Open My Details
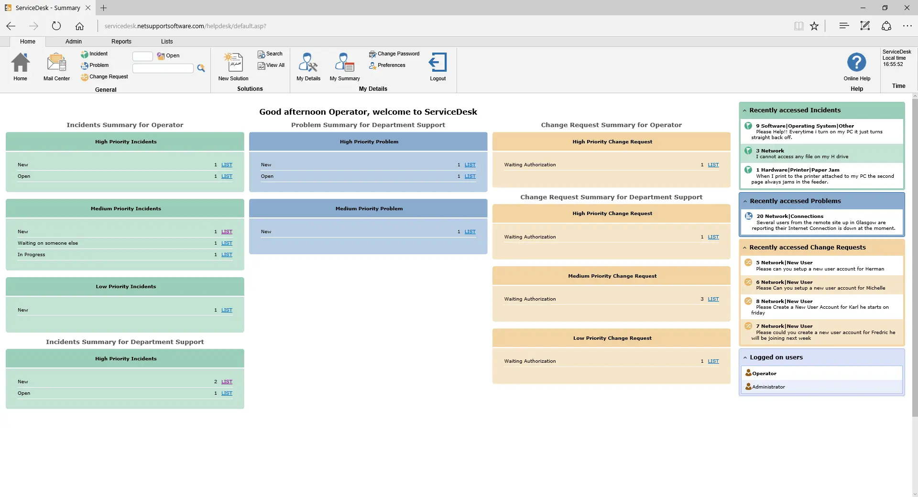The height and width of the screenshot is (497, 918). (308, 66)
